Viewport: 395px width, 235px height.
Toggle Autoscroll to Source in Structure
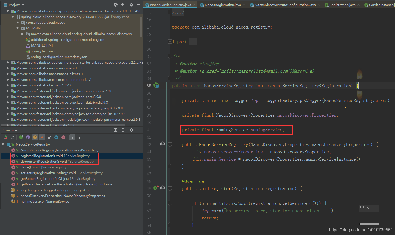[72, 137]
